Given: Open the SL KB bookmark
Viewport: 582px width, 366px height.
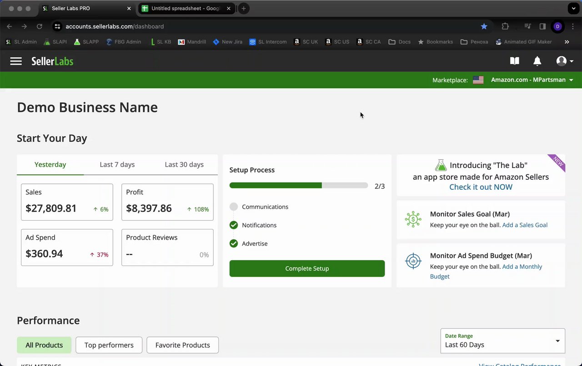Looking at the screenshot, I should point(160,42).
